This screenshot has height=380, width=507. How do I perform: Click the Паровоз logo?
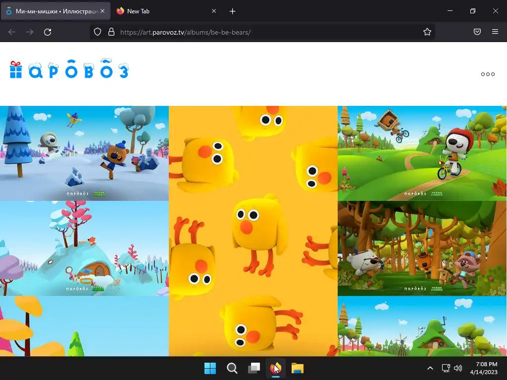[x=69, y=69]
